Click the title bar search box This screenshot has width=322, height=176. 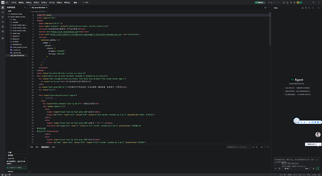tap(86, 2)
